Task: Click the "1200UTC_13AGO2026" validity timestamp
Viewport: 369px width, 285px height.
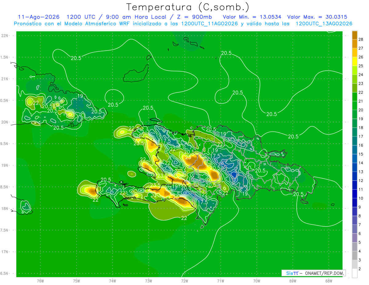Action: pos(324,24)
